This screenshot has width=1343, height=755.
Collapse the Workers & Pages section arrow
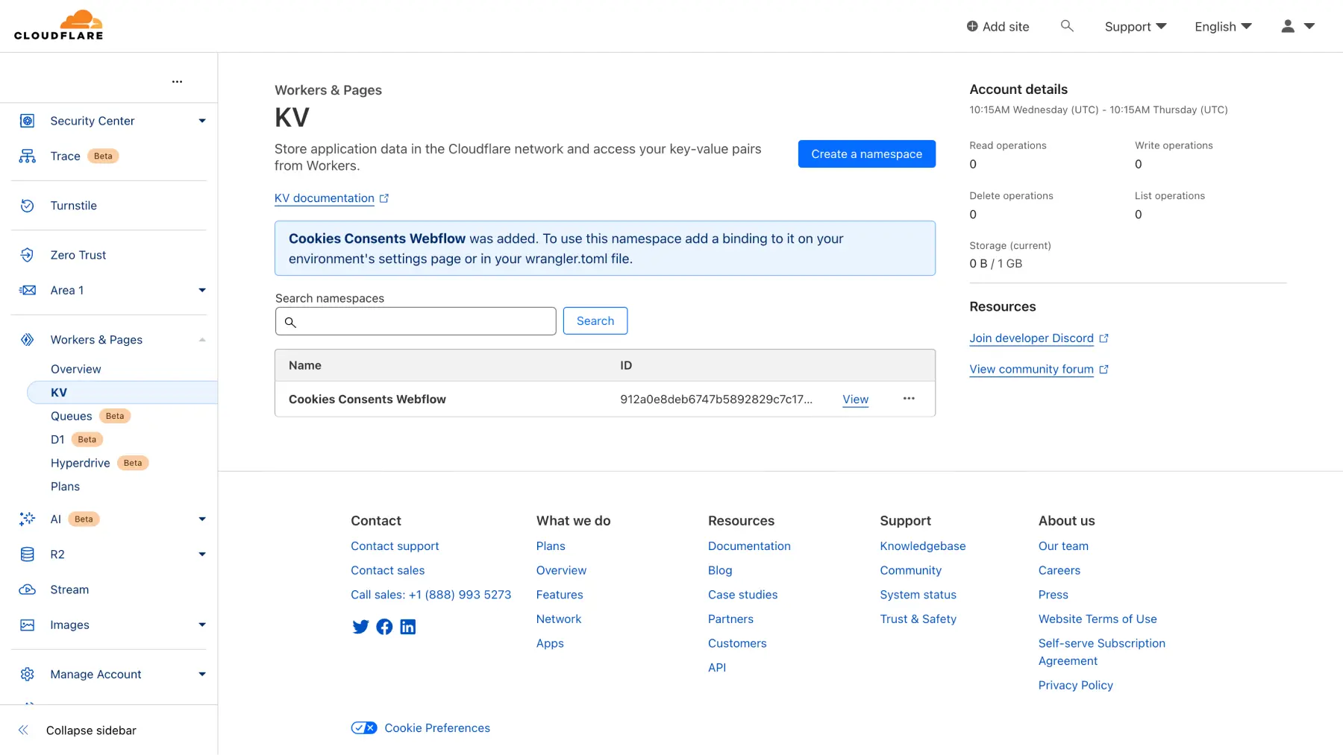[x=202, y=340]
